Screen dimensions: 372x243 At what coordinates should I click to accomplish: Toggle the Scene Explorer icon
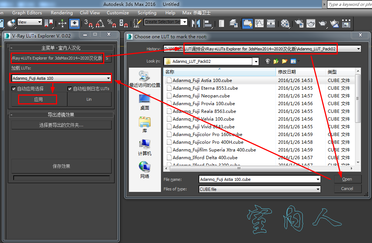221,23
